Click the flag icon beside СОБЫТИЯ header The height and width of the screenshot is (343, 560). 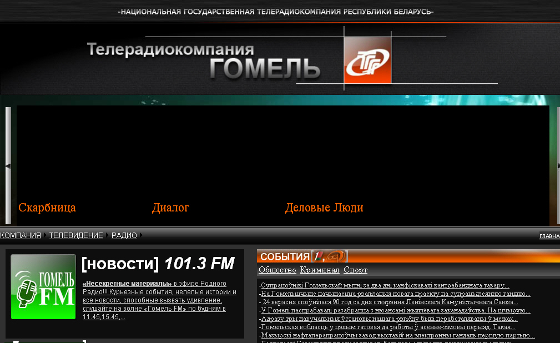coord(318,256)
